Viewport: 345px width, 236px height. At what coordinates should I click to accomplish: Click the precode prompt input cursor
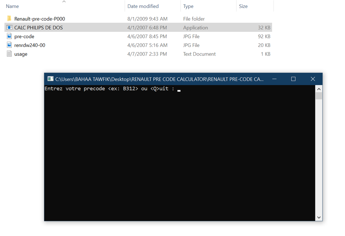(179, 91)
